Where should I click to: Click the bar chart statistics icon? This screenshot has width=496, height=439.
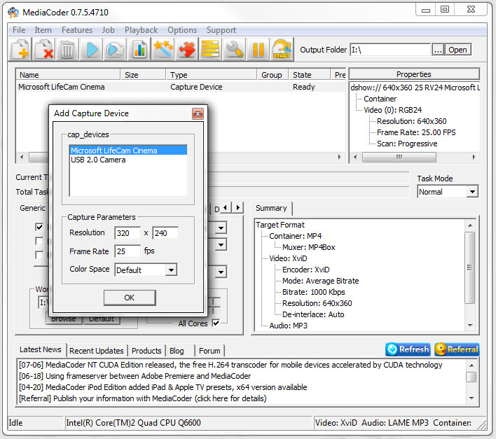tap(139, 50)
